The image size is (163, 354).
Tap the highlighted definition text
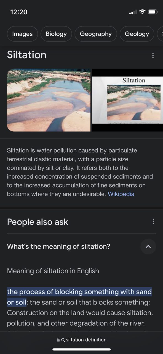pos(79,297)
